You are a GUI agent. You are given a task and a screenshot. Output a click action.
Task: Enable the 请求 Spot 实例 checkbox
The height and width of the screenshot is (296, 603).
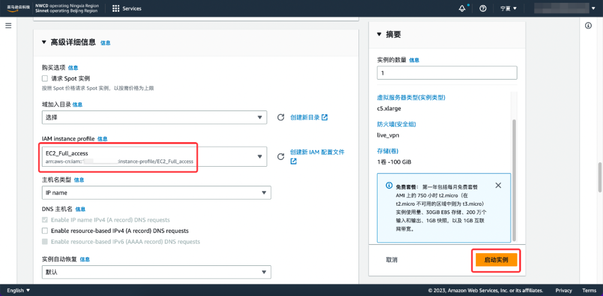45,78
